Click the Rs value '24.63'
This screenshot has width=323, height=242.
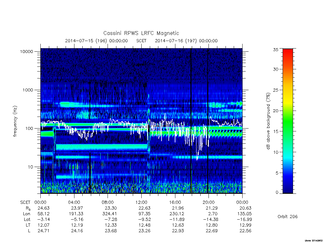[x=44, y=208]
